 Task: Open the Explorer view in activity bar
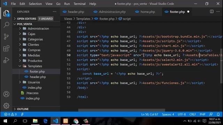coord(6,13)
